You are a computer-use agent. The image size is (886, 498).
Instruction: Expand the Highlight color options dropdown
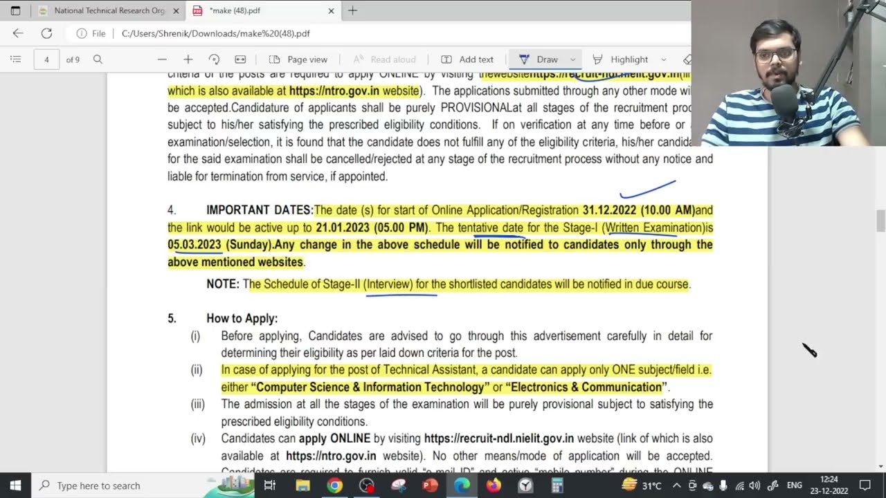tap(663, 59)
